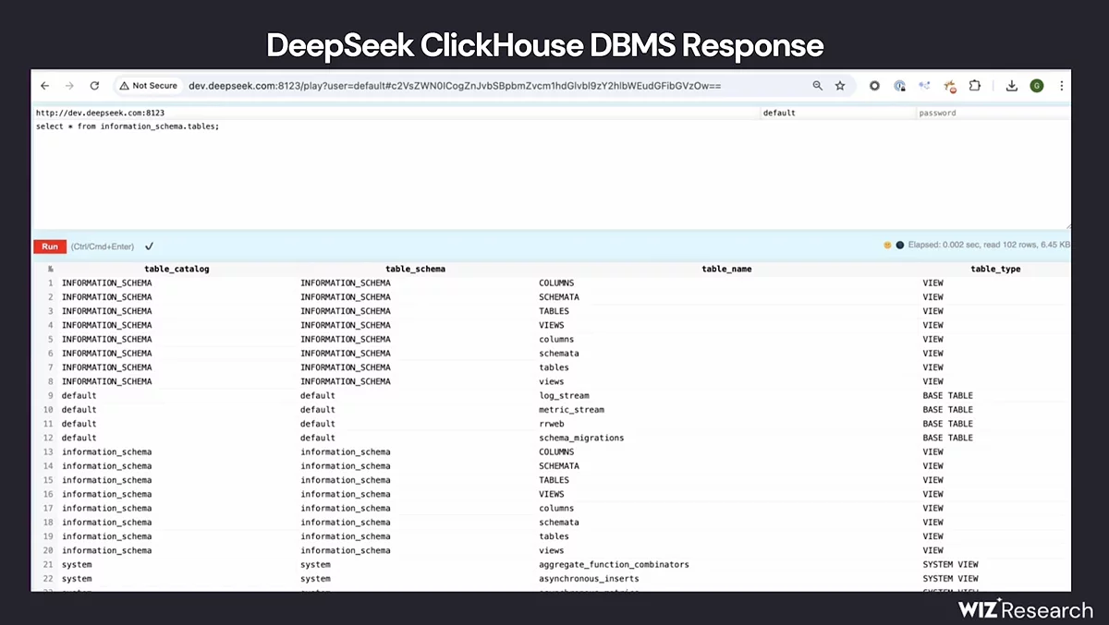This screenshot has height=625, width=1109.
Task: Click the user field containing default
Action: (836, 113)
